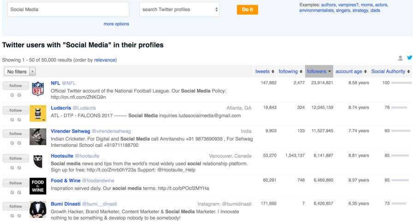The height and width of the screenshot is (223, 415).
Task: Sort results by Social Authority
Action: 391,71
